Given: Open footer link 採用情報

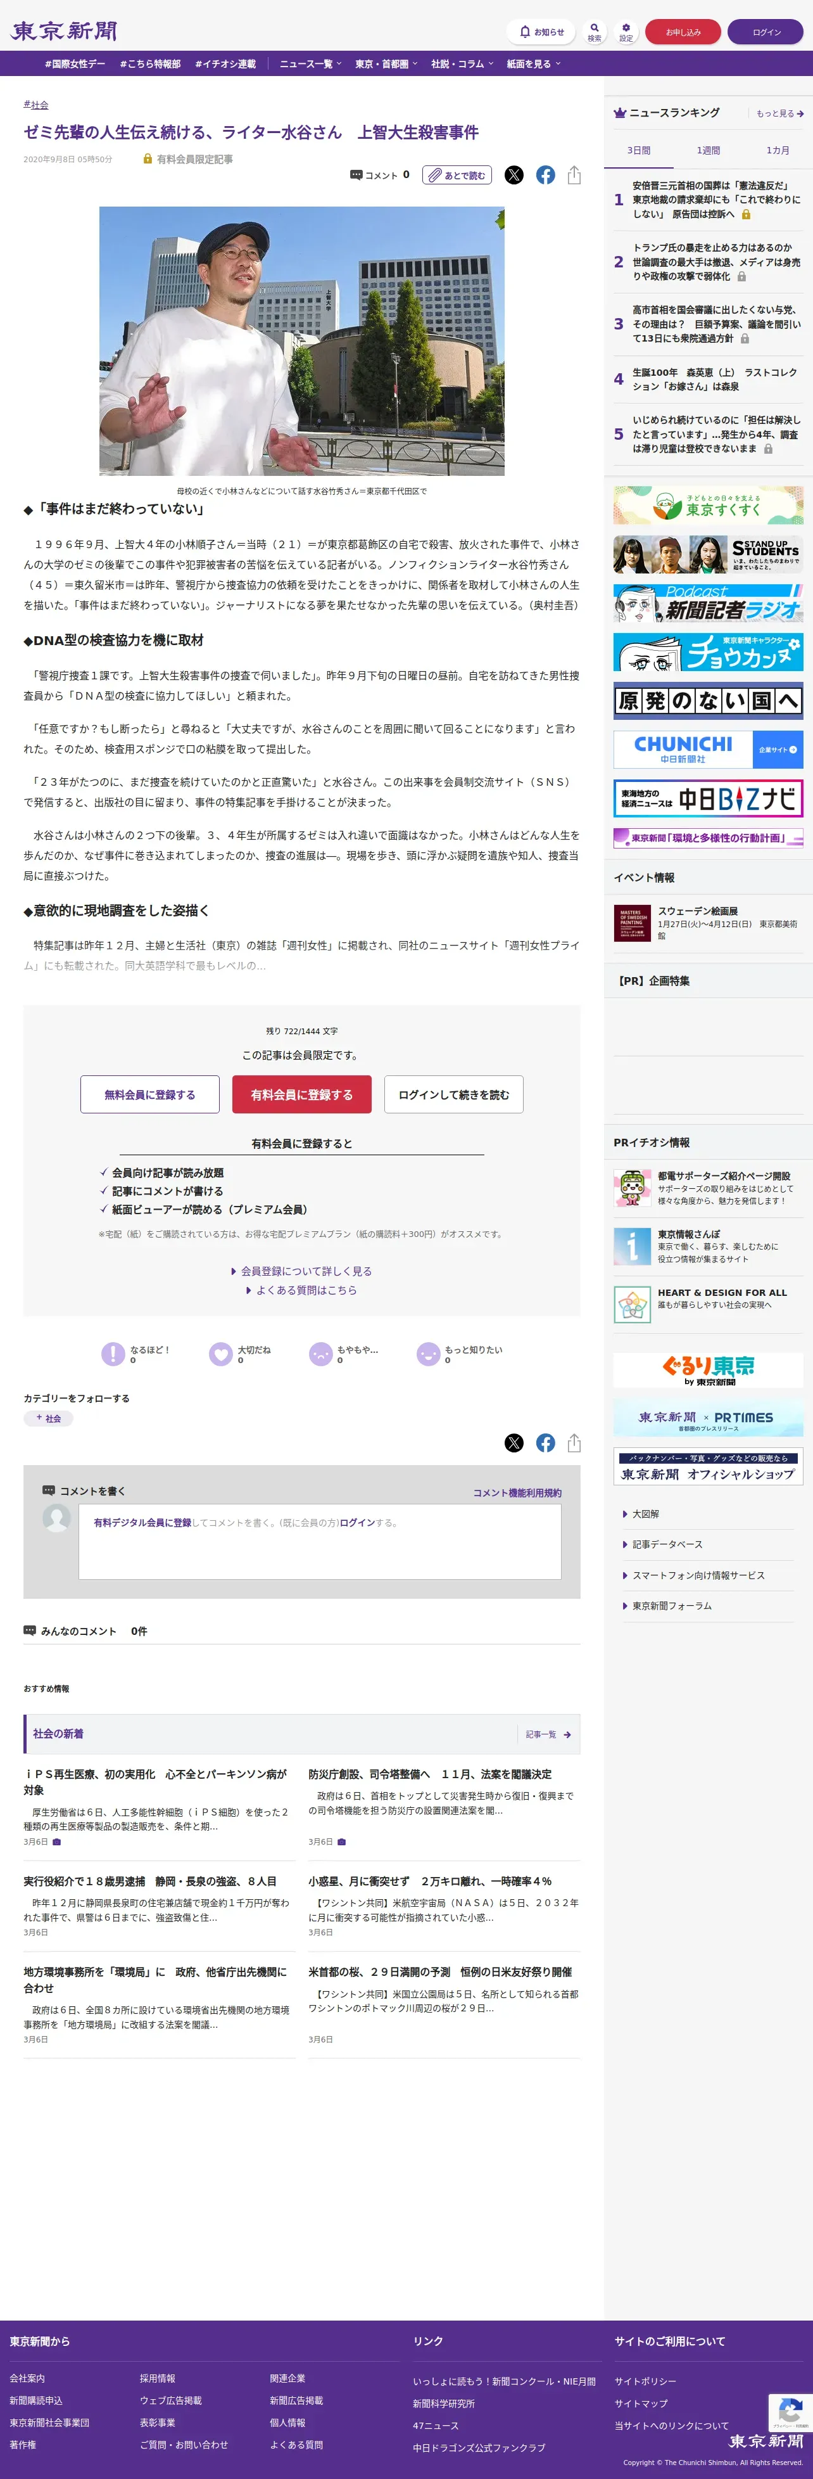Looking at the screenshot, I should tap(157, 2378).
